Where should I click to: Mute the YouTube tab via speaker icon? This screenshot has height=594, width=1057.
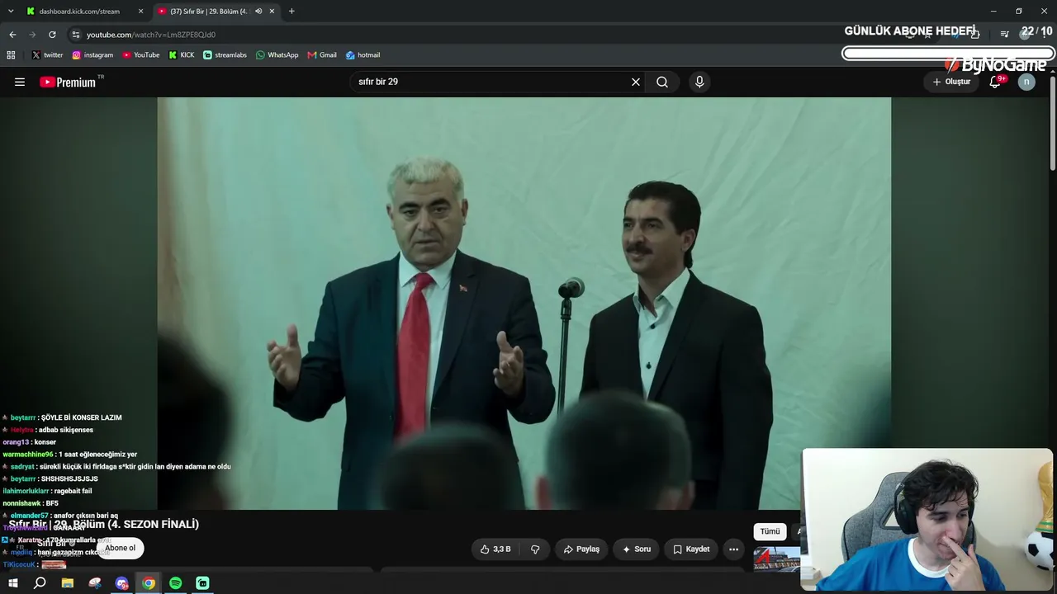coord(258,12)
